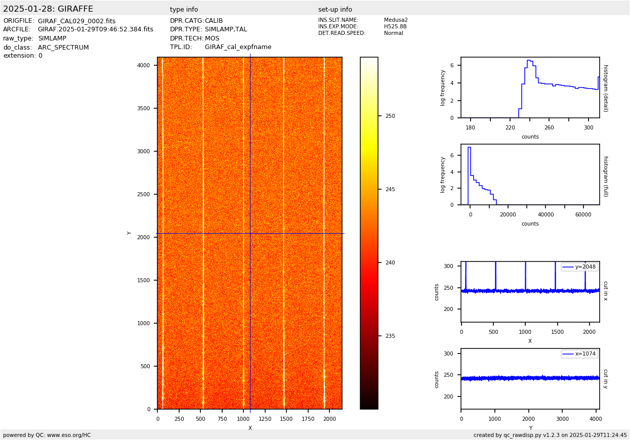Screen dimensions: 630x440
Task: Click the x=1074 legend entry
Action: click(579, 354)
